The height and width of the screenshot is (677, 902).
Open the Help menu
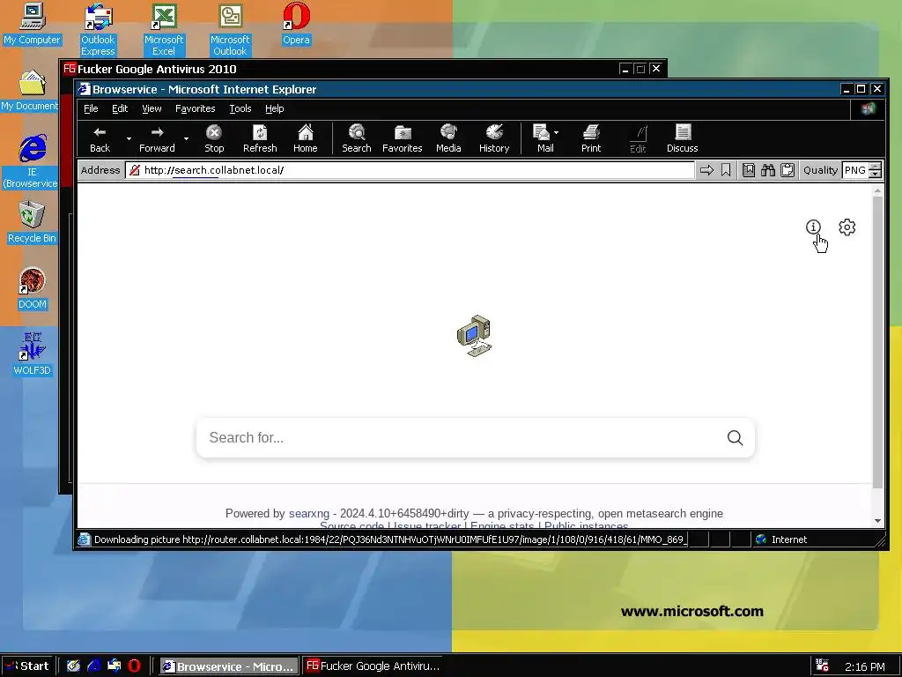coord(275,108)
